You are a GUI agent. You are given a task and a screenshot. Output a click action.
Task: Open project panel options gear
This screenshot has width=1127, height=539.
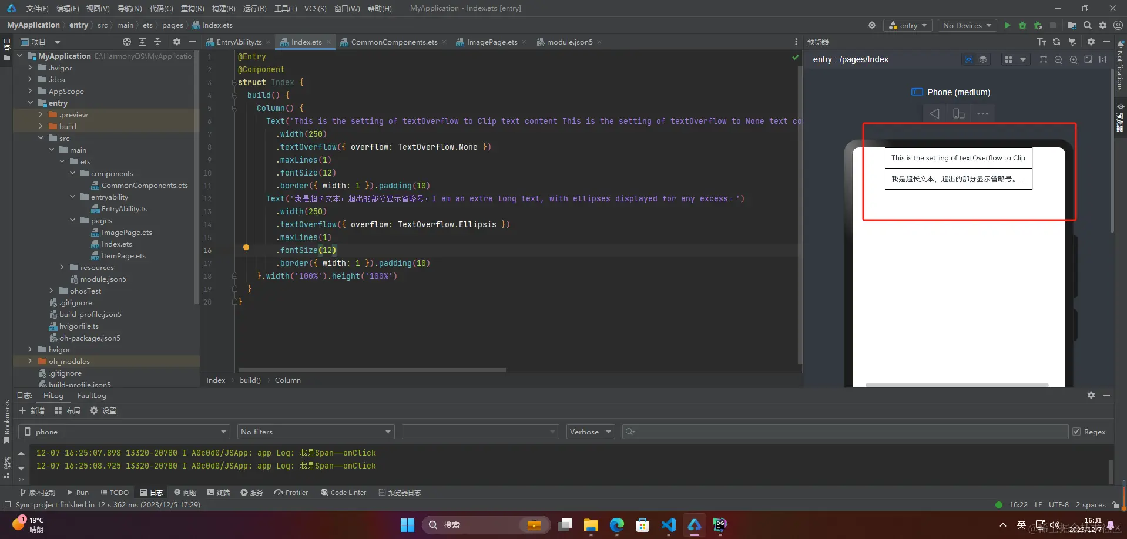177,42
